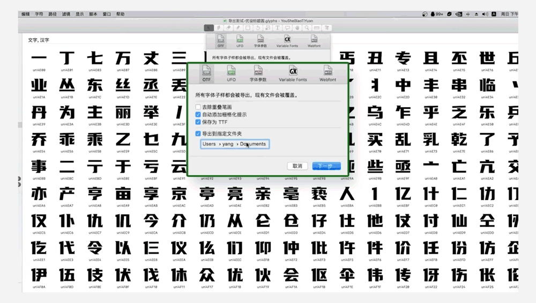Select the 万 glyph cell

click(123, 61)
